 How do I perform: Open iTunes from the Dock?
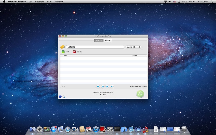(96, 130)
